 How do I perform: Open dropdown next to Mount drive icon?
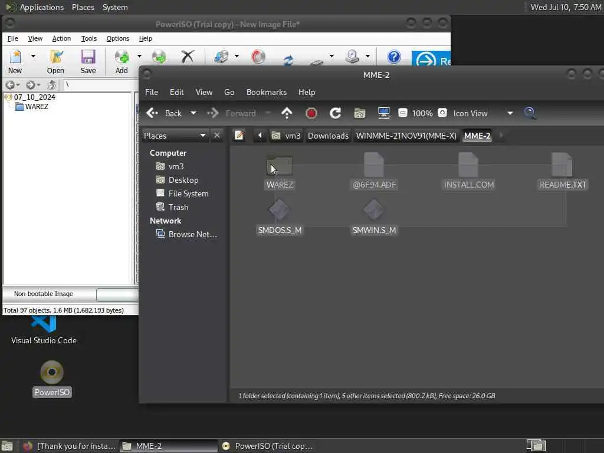click(368, 56)
